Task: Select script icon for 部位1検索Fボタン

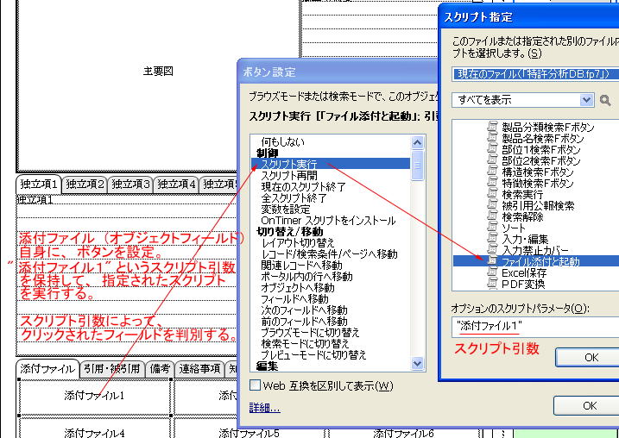Action: tap(492, 149)
